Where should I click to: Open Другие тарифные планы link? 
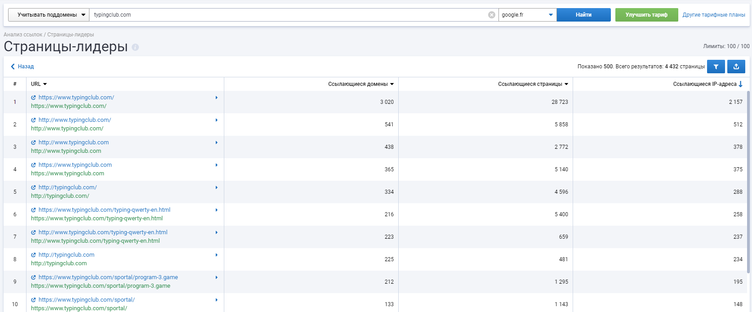point(714,15)
